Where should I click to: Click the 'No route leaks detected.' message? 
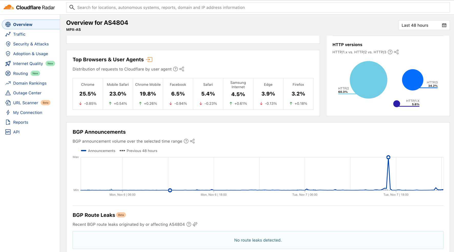click(x=258, y=240)
